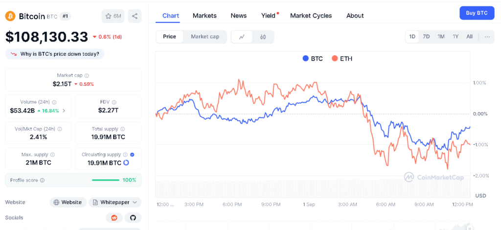Select the 7D time range

point(426,37)
